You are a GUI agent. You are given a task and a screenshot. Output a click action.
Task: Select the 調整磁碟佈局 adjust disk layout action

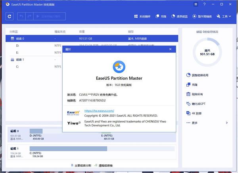pyautogui.click(x=197, y=75)
